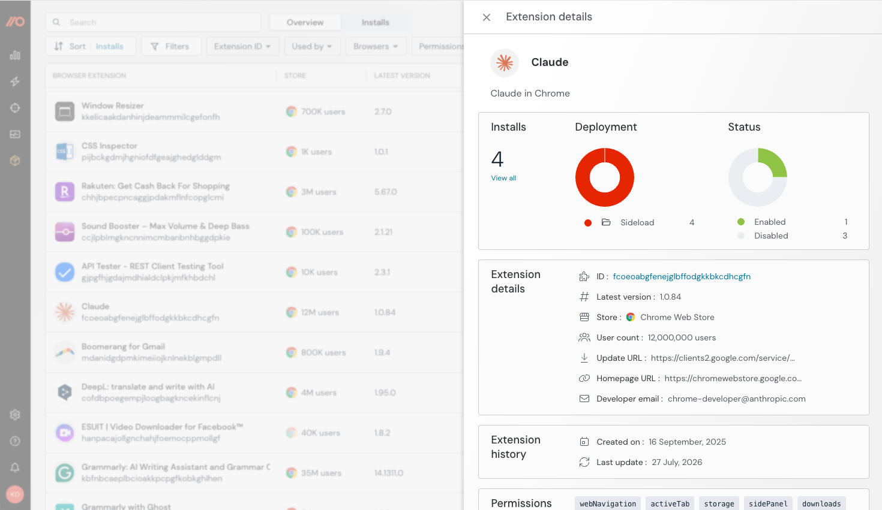Click the puzzle piece ID icon

click(x=584, y=276)
